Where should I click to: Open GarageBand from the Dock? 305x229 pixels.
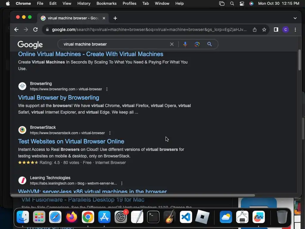[169, 217]
